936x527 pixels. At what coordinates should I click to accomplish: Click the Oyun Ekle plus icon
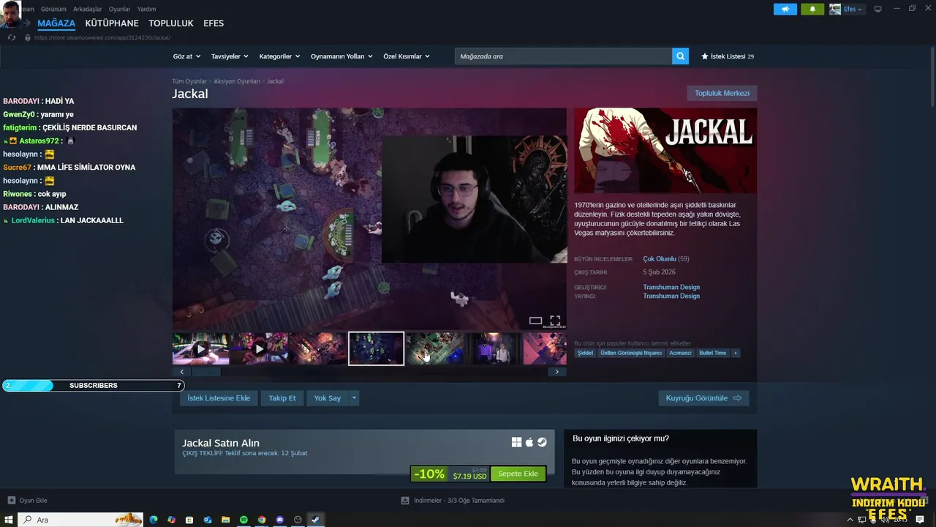(x=11, y=501)
